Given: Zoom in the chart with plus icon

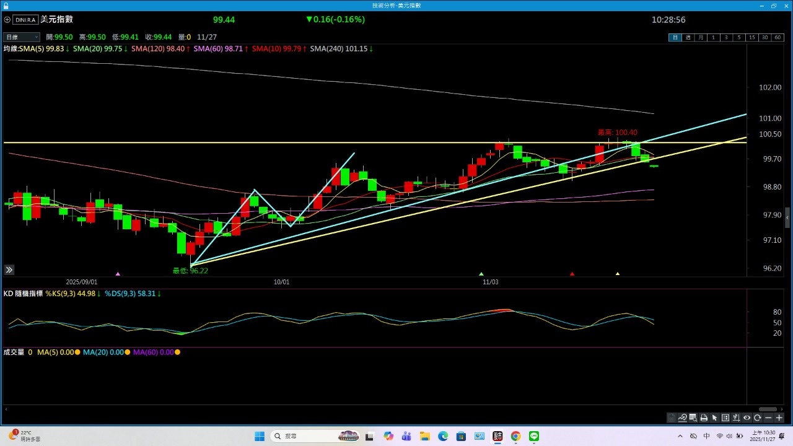Looking at the screenshot, I should (x=779, y=418).
